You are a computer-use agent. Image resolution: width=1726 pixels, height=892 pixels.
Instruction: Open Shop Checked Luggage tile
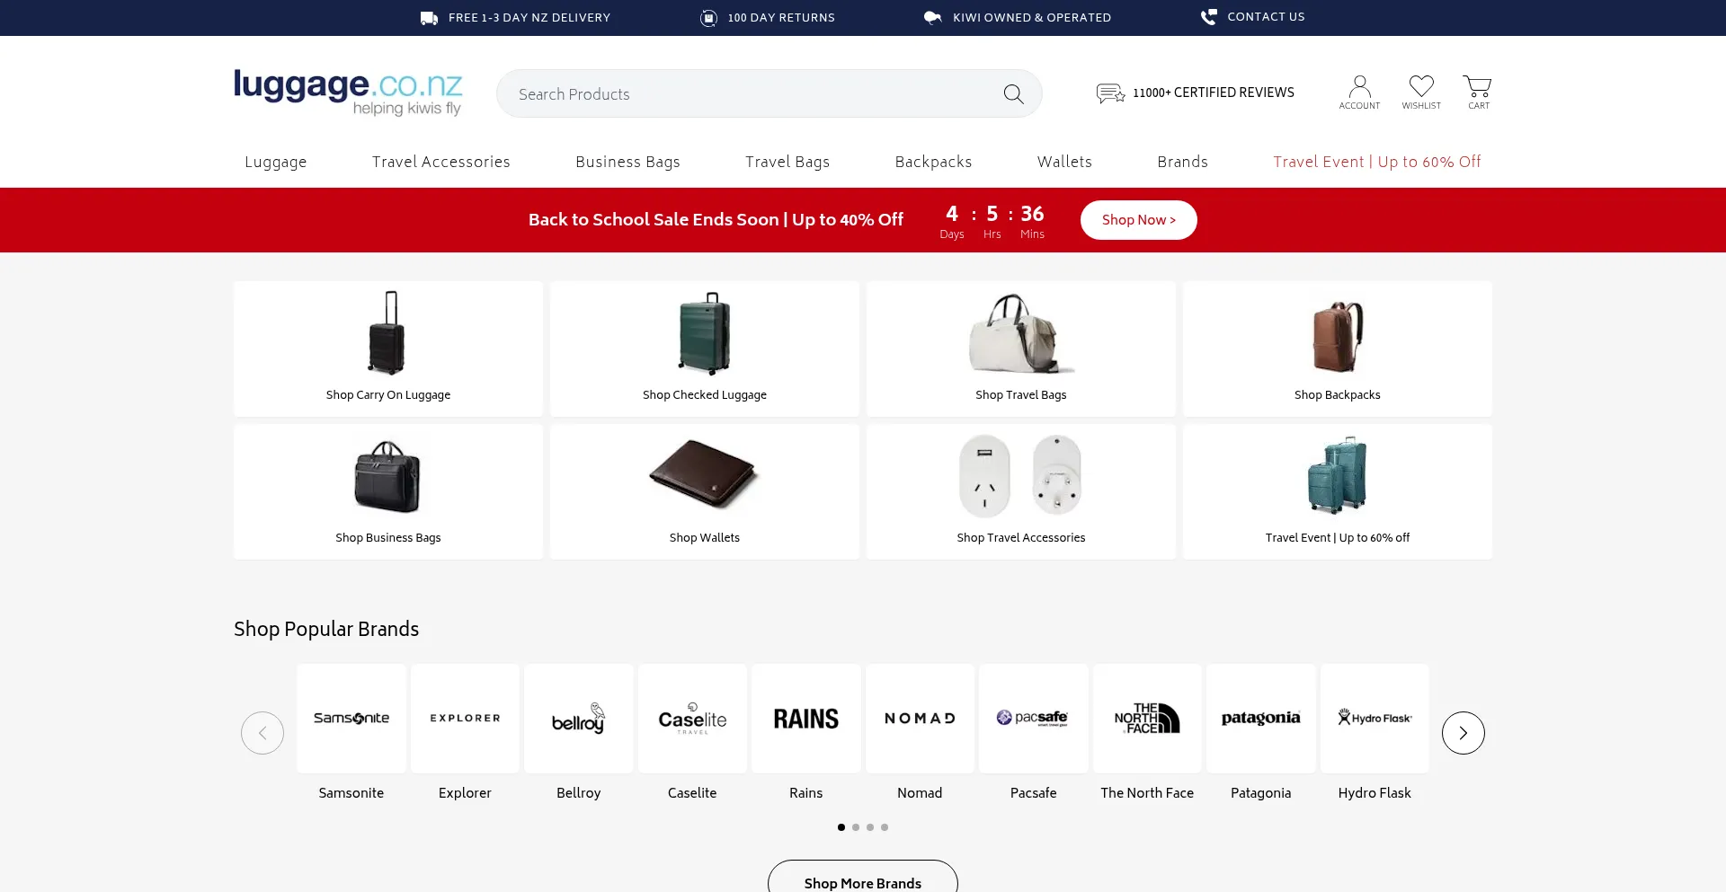(x=705, y=349)
